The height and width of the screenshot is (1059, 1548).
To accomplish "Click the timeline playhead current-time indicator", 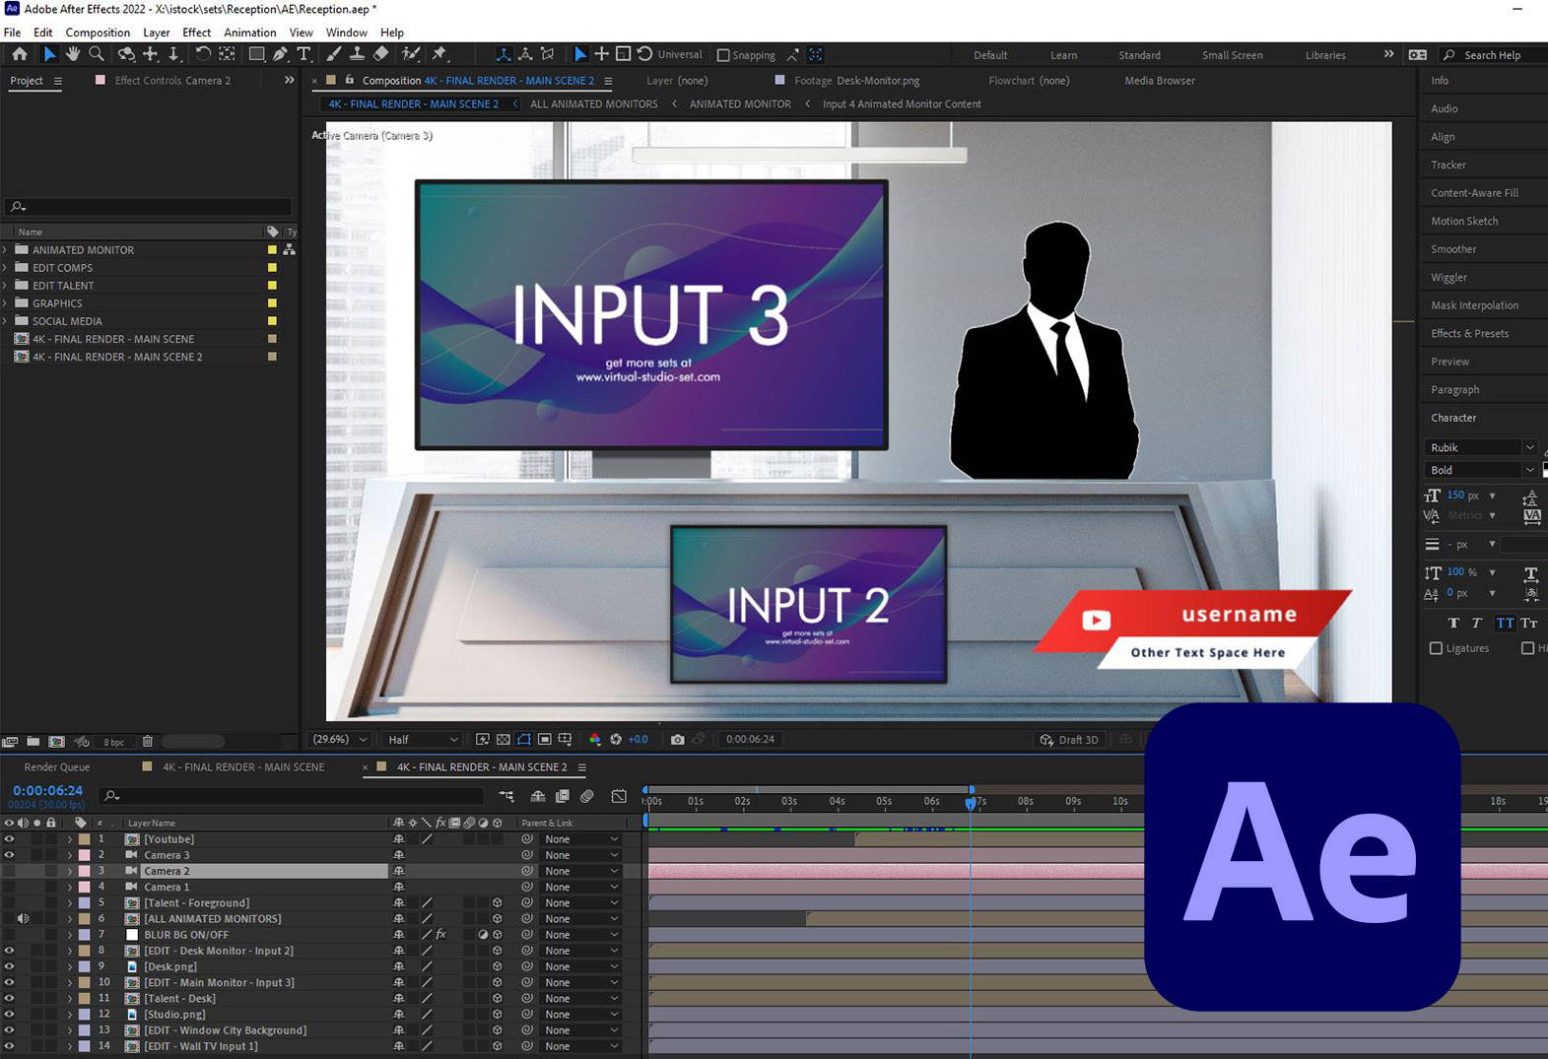I will coord(971,802).
